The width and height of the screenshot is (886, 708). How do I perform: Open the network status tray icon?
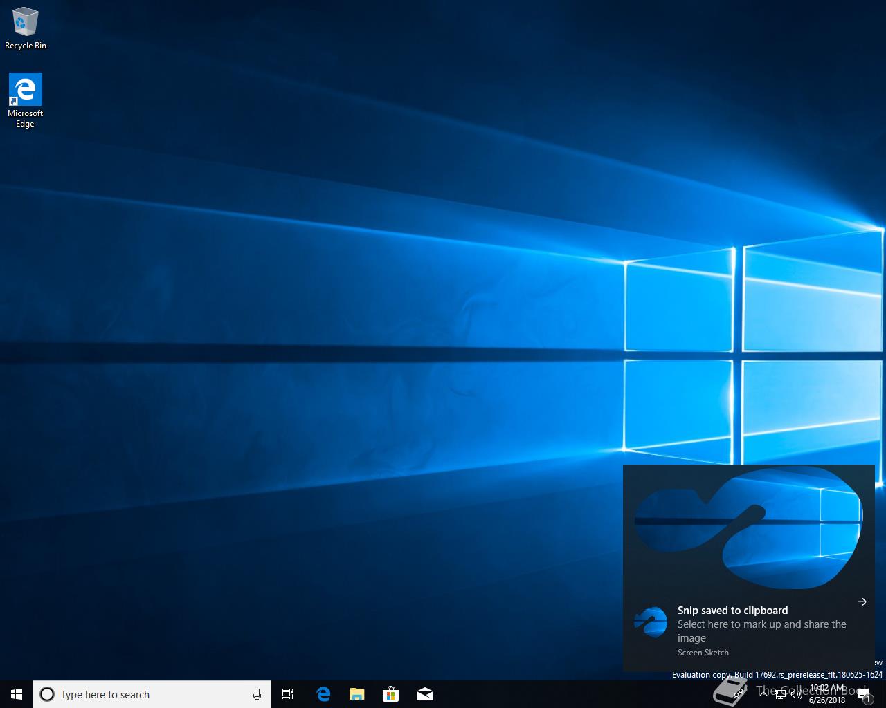(780, 694)
